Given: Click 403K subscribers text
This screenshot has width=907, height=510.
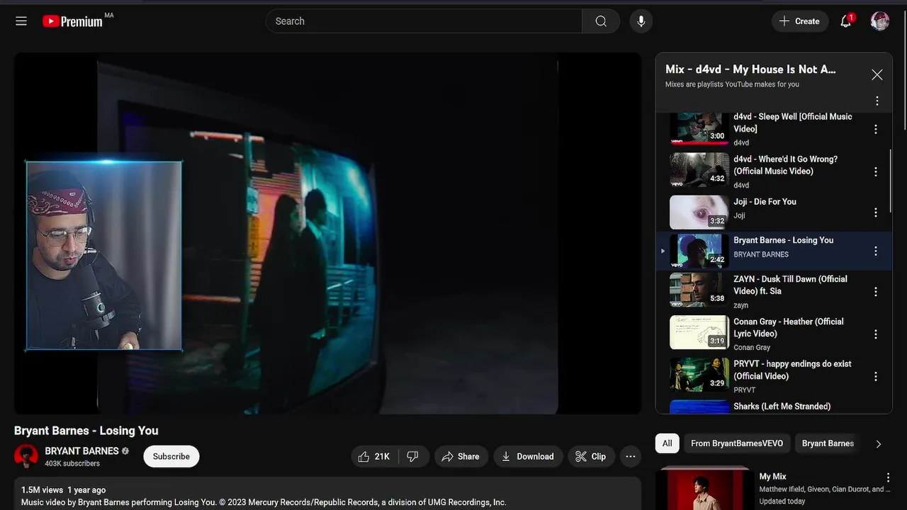Looking at the screenshot, I should [x=72, y=464].
